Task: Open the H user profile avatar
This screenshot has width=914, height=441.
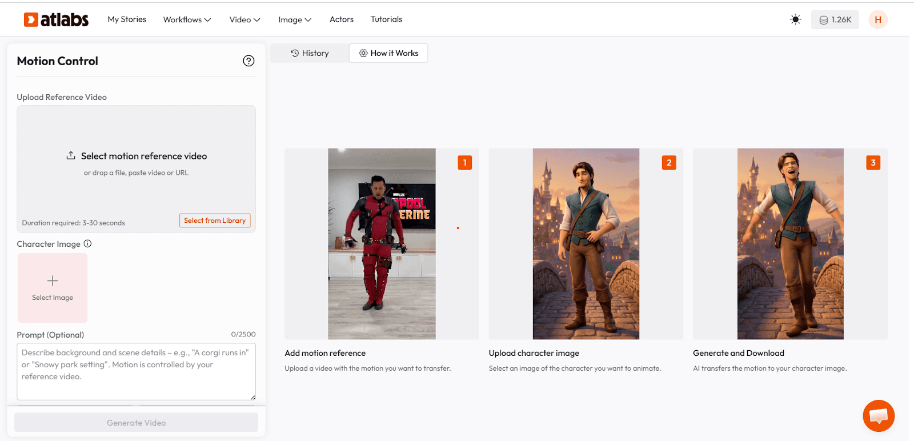Action: [x=878, y=19]
